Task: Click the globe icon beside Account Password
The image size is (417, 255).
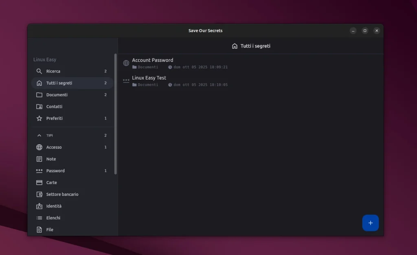Action: pyautogui.click(x=126, y=63)
